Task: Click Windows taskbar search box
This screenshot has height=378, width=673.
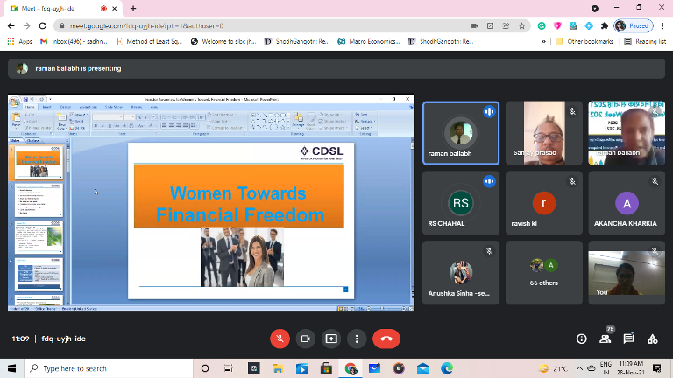Action: tap(108, 368)
